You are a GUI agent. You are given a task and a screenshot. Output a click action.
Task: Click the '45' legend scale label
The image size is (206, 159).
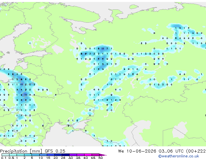click(93, 158)
